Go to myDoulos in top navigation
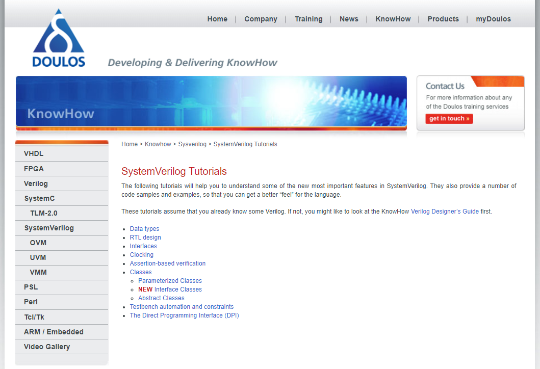The width and height of the screenshot is (540, 369). [x=493, y=19]
